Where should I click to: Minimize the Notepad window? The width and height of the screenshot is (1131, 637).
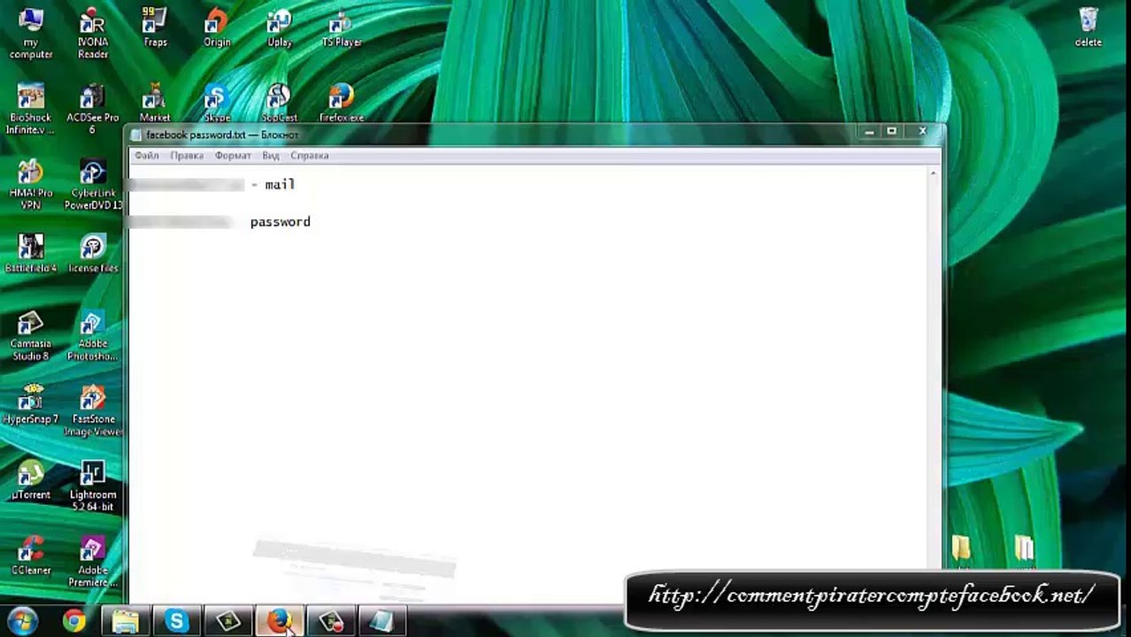[869, 132]
